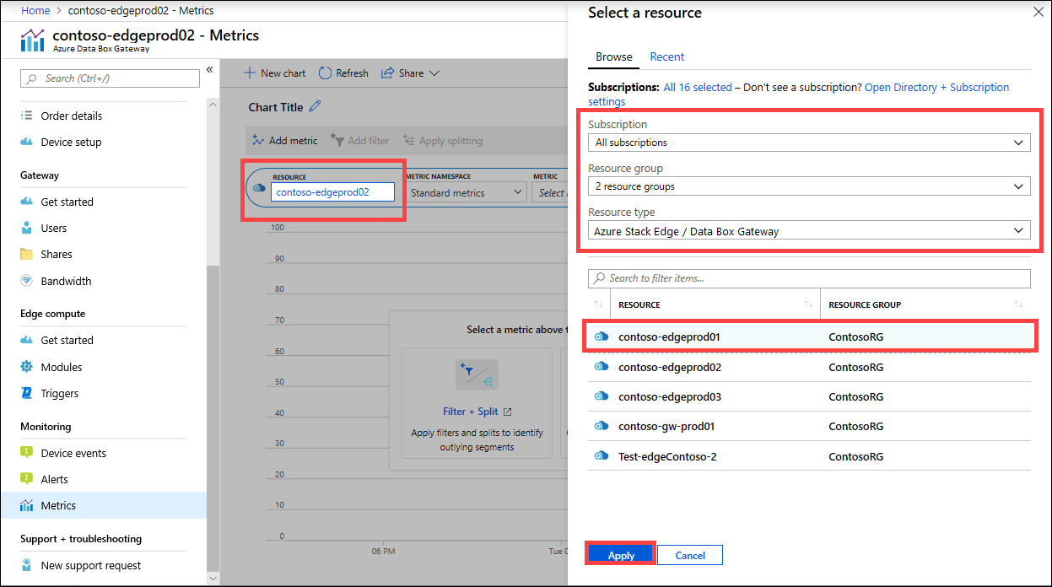Select the Browse tab
This screenshot has height=587, width=1052.
pos(613,57)
